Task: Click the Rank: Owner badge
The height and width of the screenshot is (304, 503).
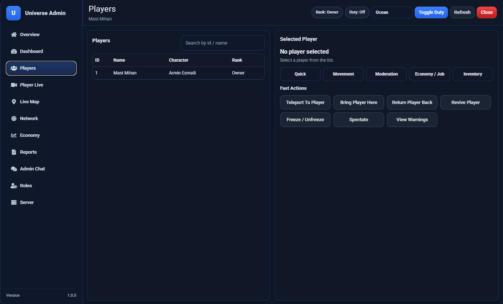Action: click(x=327, y=12)
